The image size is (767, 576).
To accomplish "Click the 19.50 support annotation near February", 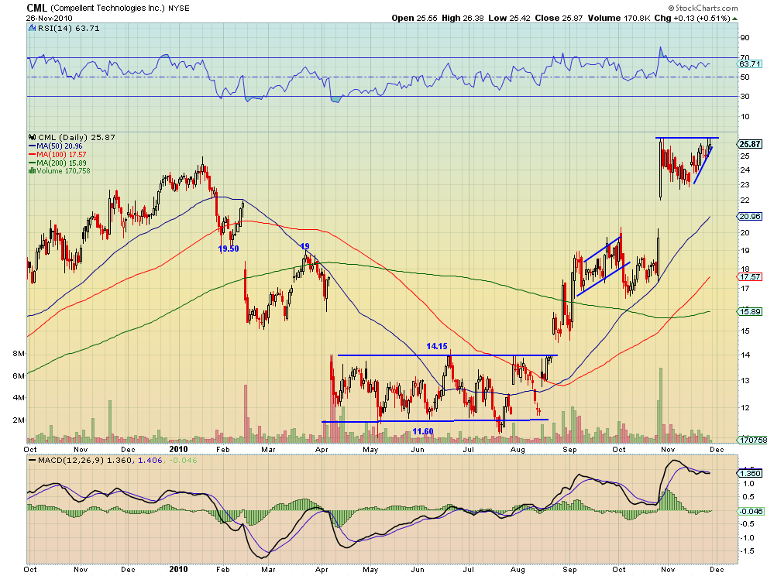I will 229,249.
